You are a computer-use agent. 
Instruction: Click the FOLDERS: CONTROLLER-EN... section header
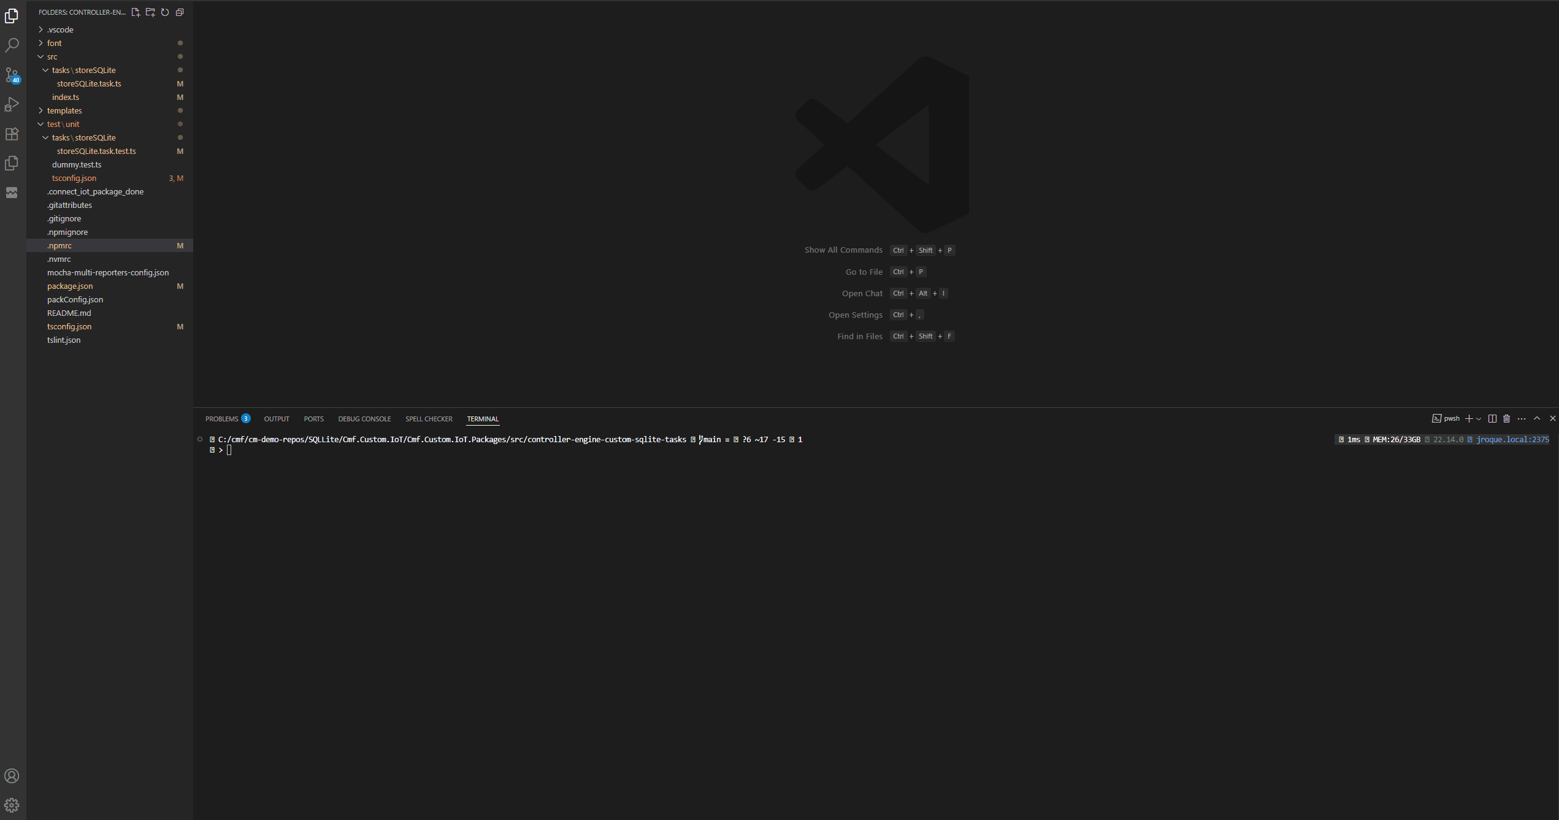coord(82,12)
